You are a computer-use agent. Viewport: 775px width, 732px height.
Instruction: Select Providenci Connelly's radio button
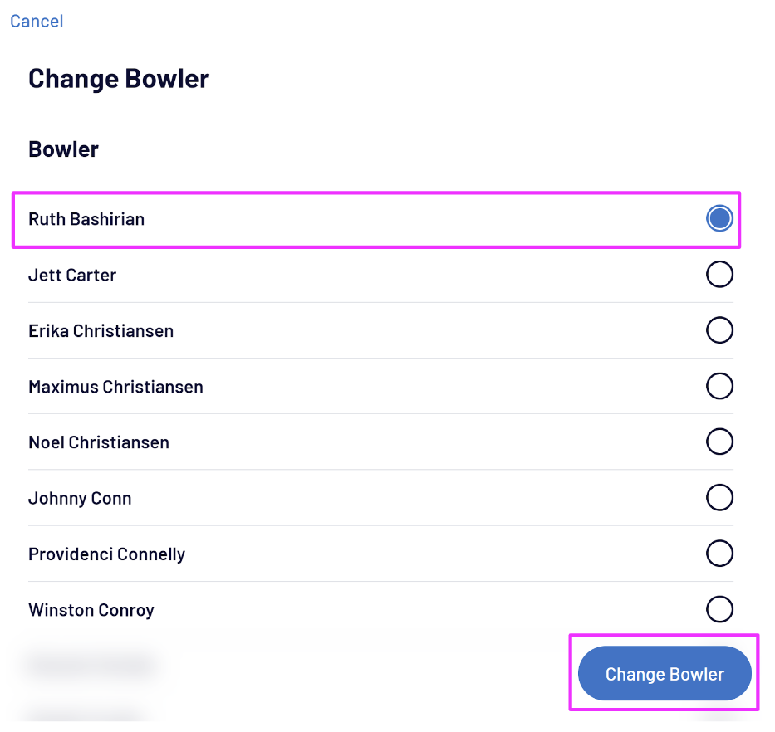click(x=719, y=554)
